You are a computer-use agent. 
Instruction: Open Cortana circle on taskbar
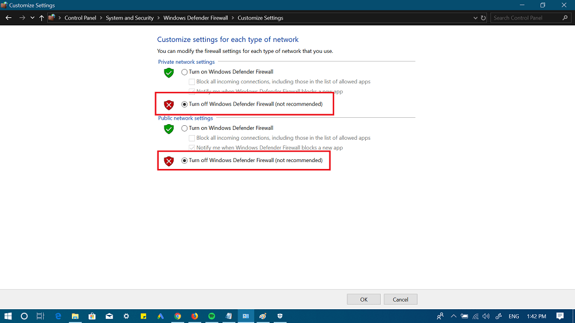pos(24,316)
